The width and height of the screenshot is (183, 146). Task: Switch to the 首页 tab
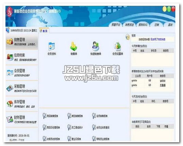tap(44, 31)
